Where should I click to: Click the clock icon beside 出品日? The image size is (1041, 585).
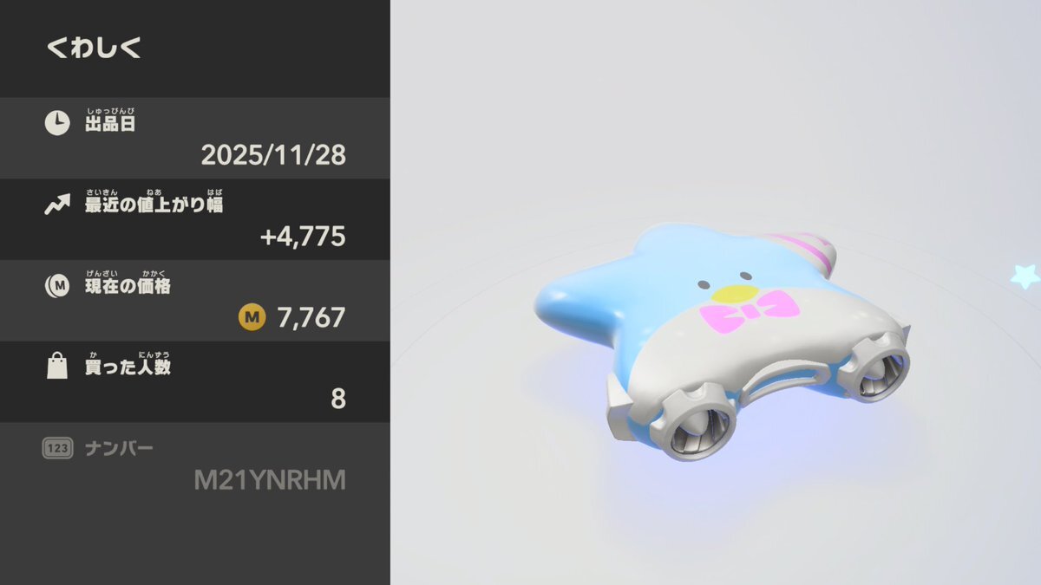[57, 124]
